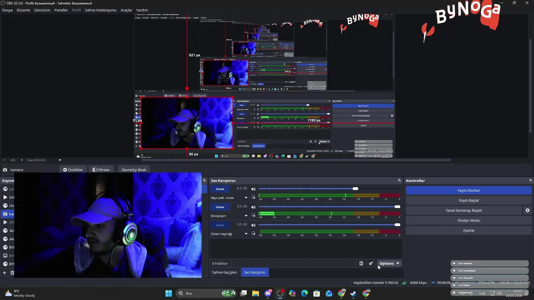The image size is (534, 300).
Task: Click the mixer layout toggle icon
Action: (361, 263)
